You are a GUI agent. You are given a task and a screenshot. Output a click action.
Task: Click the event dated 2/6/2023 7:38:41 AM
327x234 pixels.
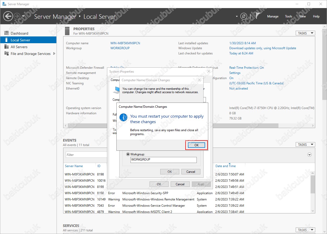(x=230, y=212)
